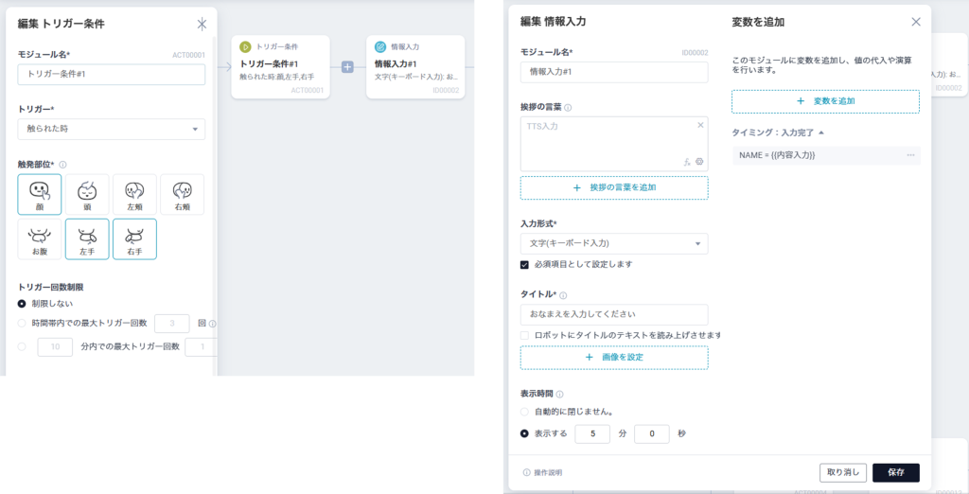Choose the 左頬 (left cheek) touch icon
The width and height of the screenshot is (969, 494).
pos(134,194)
